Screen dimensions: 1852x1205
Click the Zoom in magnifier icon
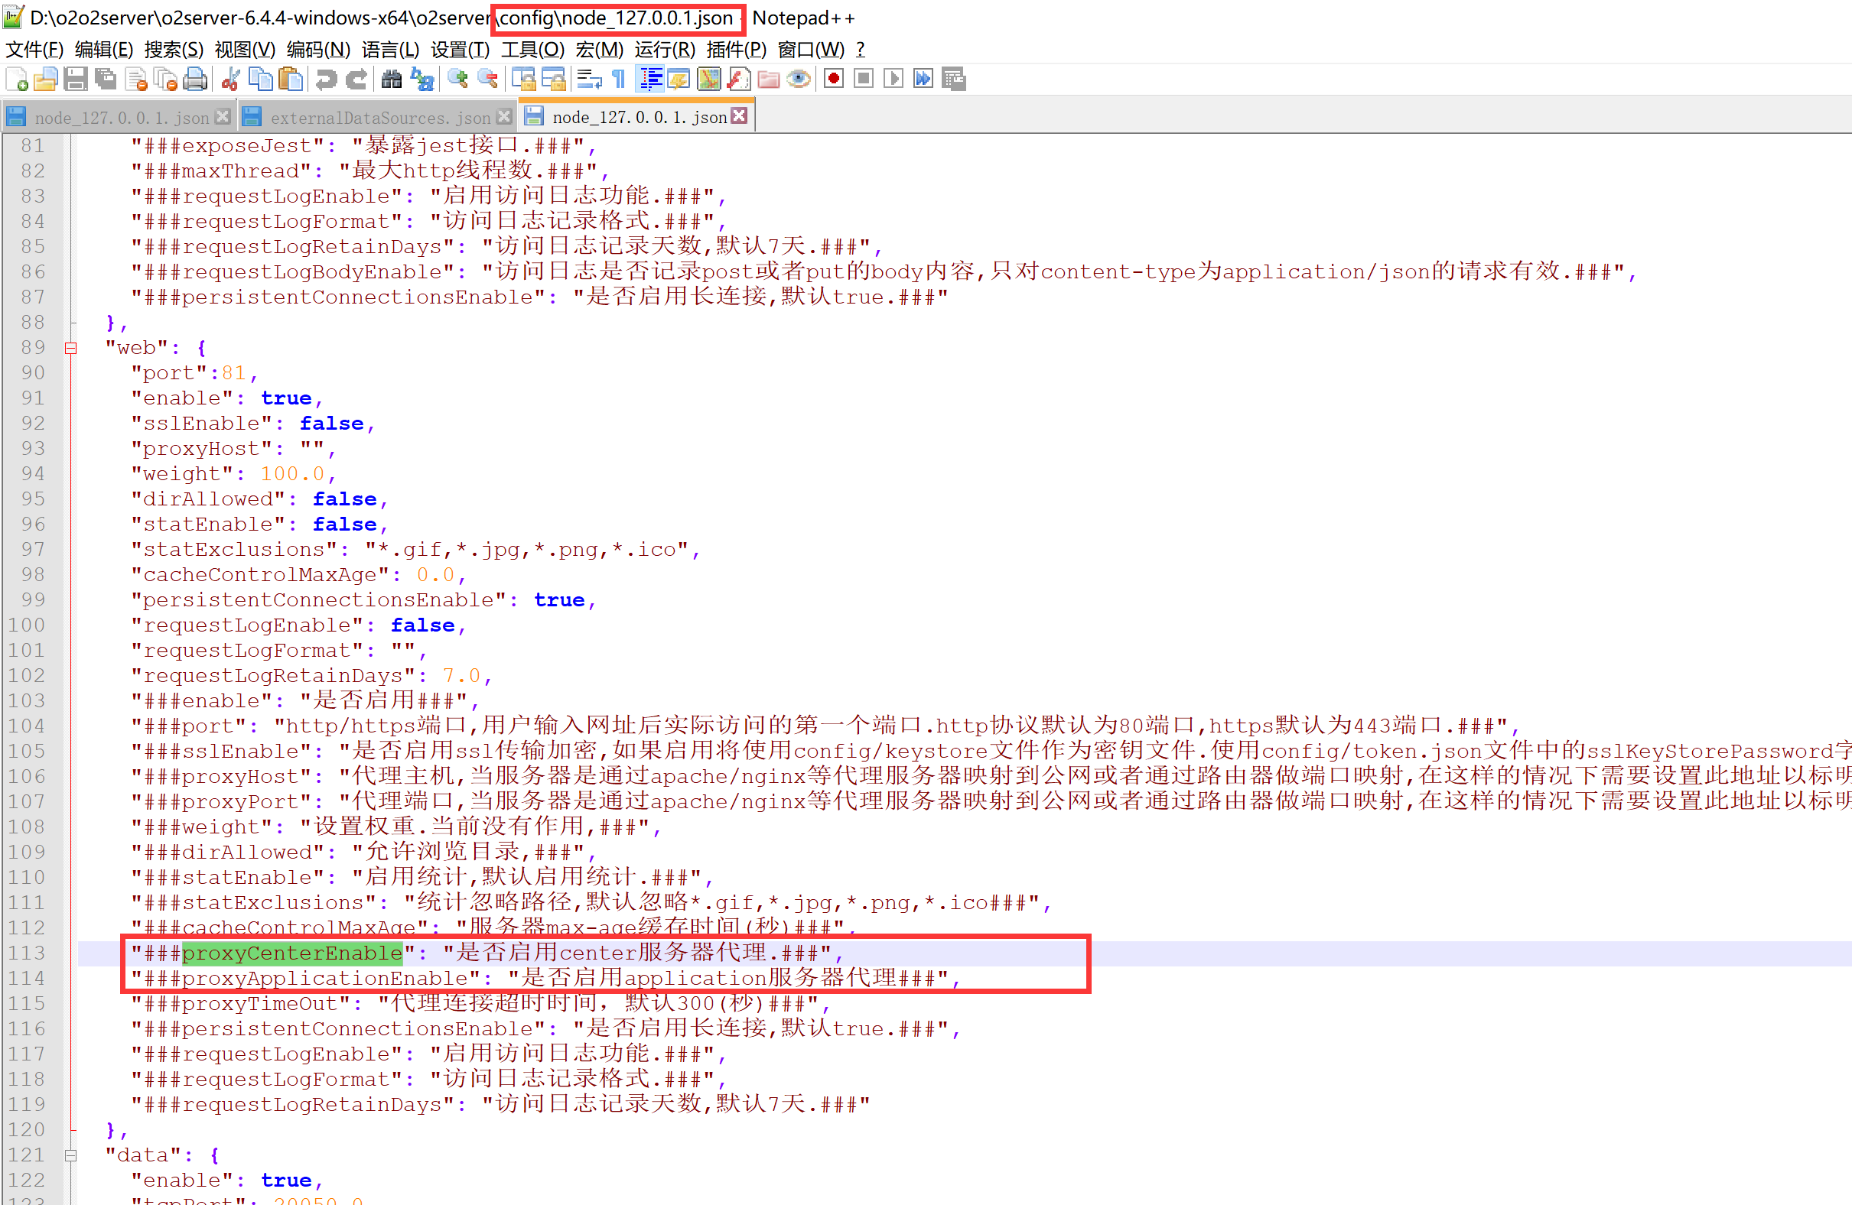click(x=458, y=79)
